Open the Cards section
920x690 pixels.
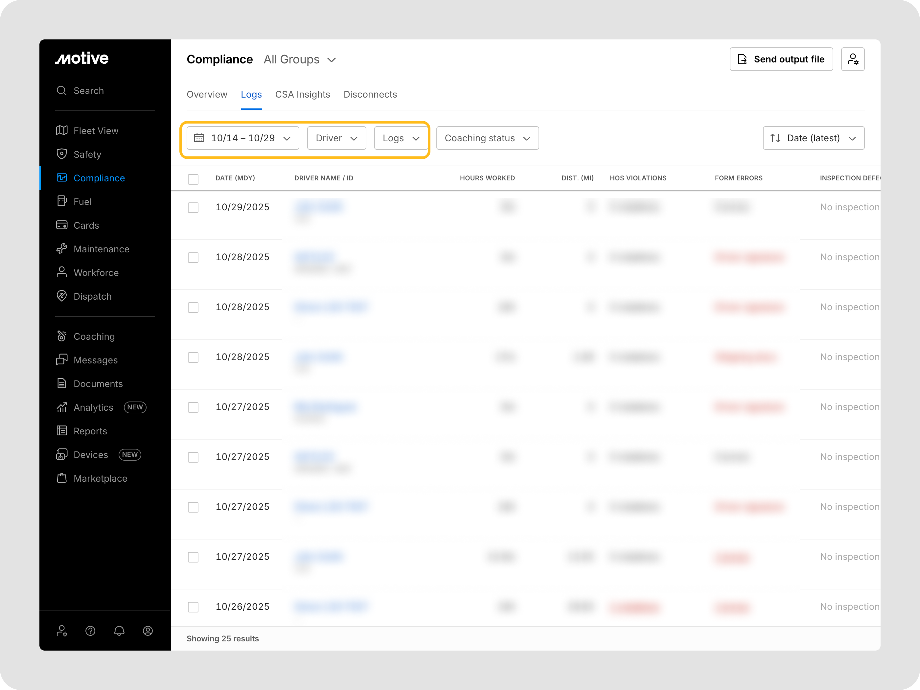tap(86, 225)
